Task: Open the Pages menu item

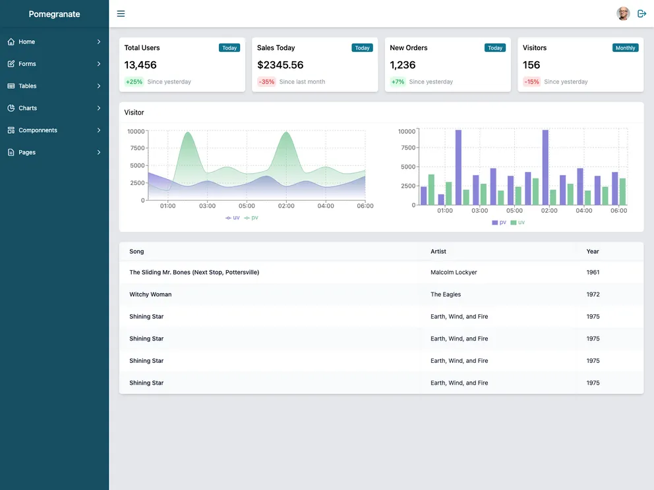Action: (x=27, y=152)
